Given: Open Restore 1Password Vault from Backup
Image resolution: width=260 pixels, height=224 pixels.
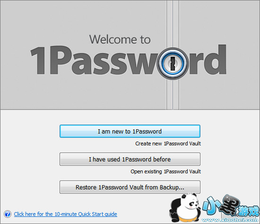Looking at the screenshot, I should pos(130,187).
